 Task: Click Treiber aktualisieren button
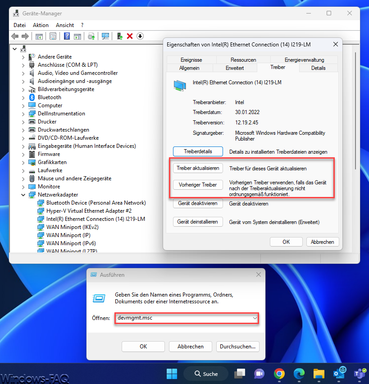tap(198, 168)
